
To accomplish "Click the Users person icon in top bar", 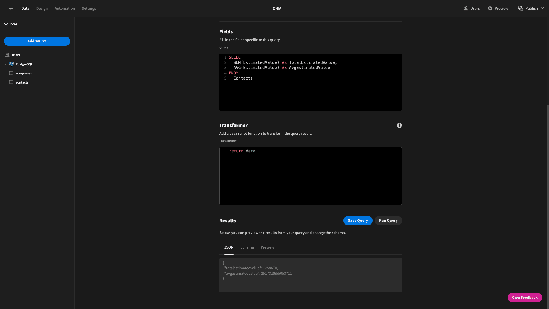I will 466,9.
